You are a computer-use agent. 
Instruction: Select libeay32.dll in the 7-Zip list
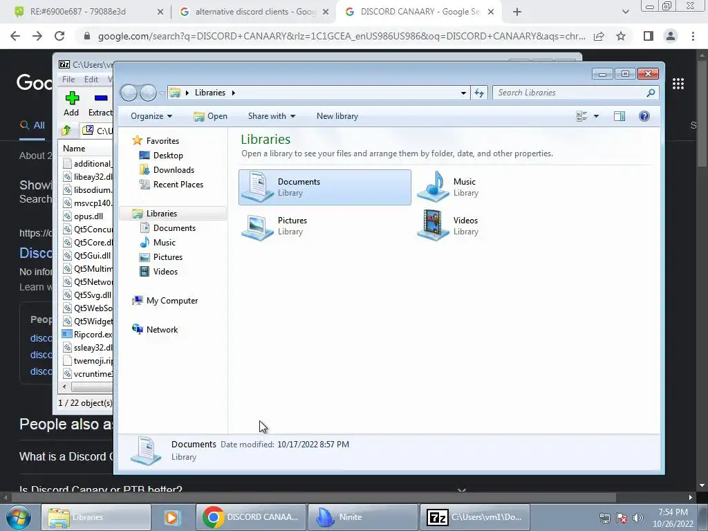88,177
